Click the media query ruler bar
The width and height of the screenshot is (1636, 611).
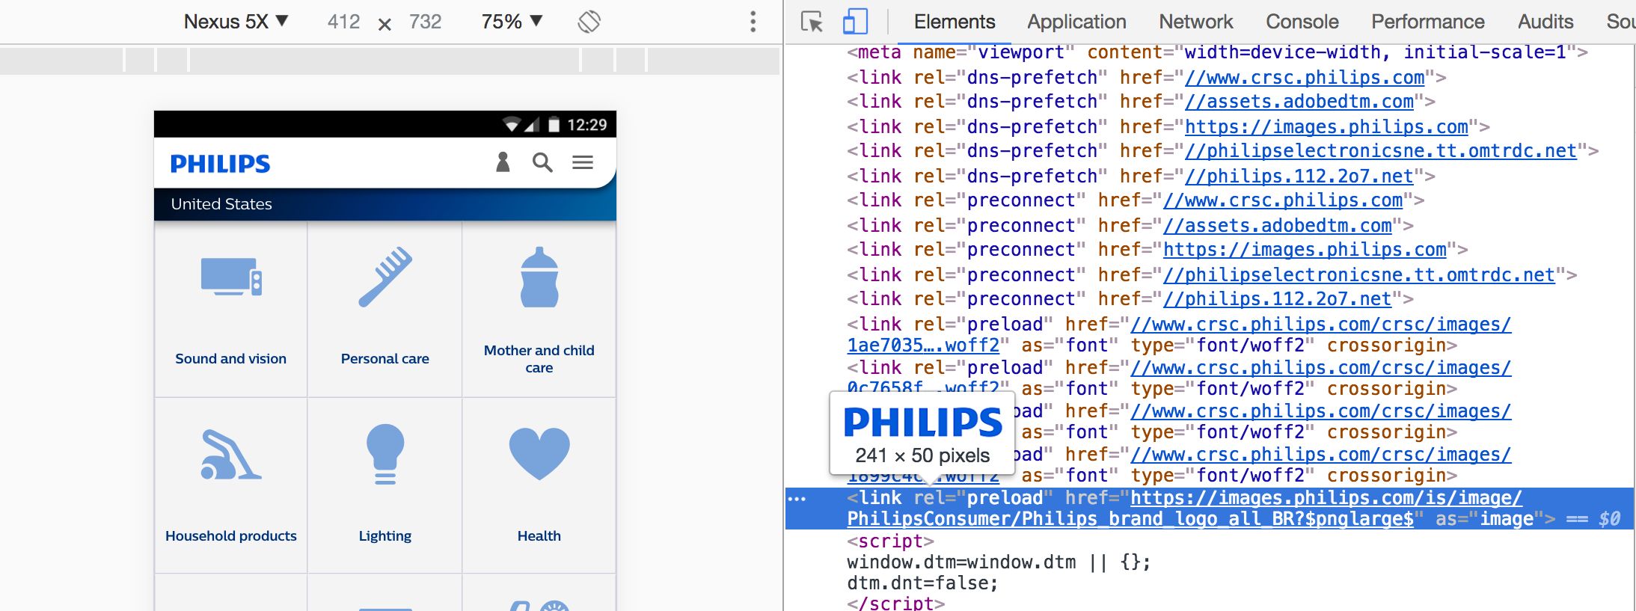click(x=390, y=60)
